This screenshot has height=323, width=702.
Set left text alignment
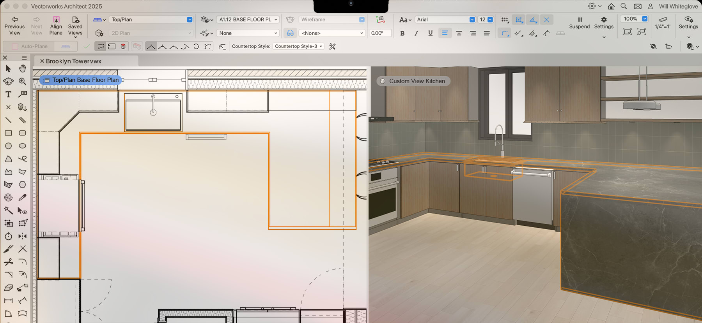click(x=445, y=33)
